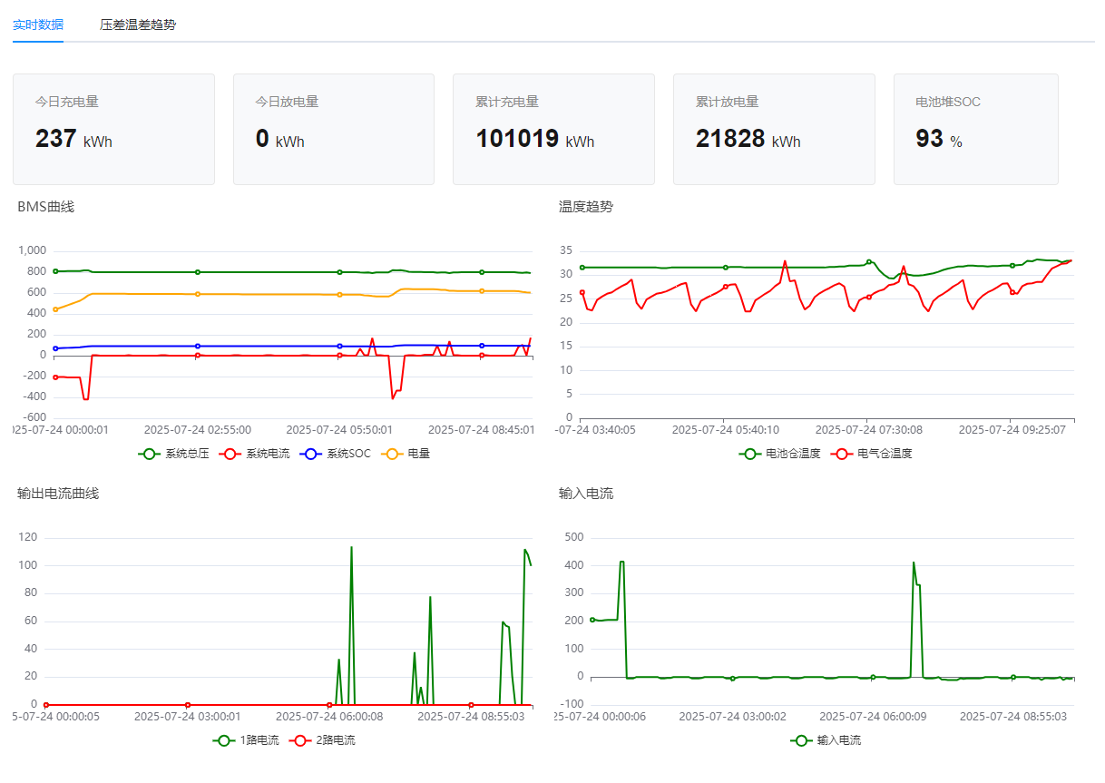1105x783 pixels.
Task: Toggle 电池仓温度 legend item
Action: [780, 454]
